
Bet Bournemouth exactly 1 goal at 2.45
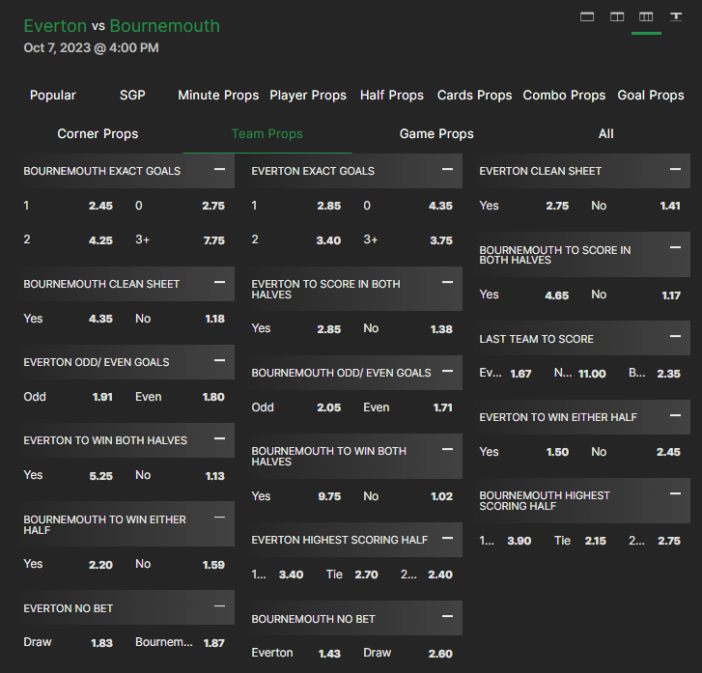68,206
